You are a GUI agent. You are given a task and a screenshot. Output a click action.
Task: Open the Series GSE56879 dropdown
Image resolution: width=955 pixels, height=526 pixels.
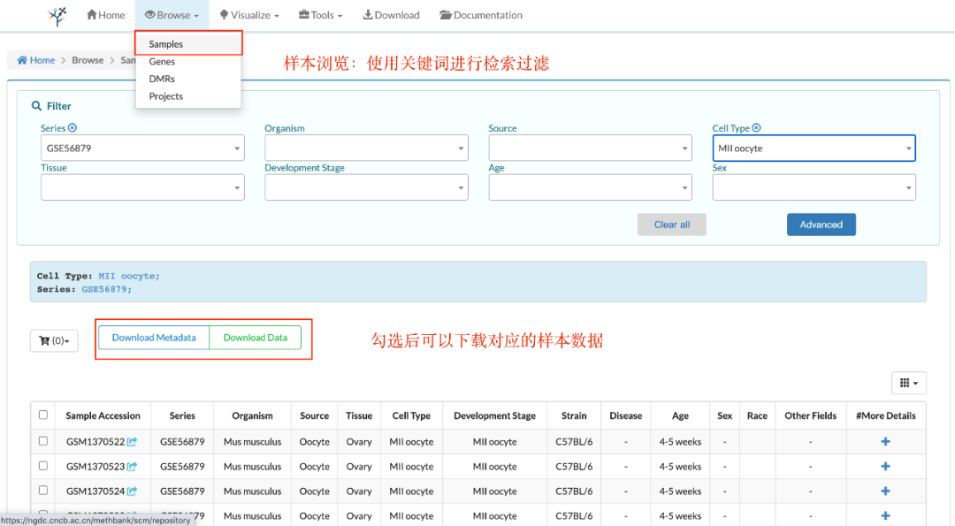point(142,148)
